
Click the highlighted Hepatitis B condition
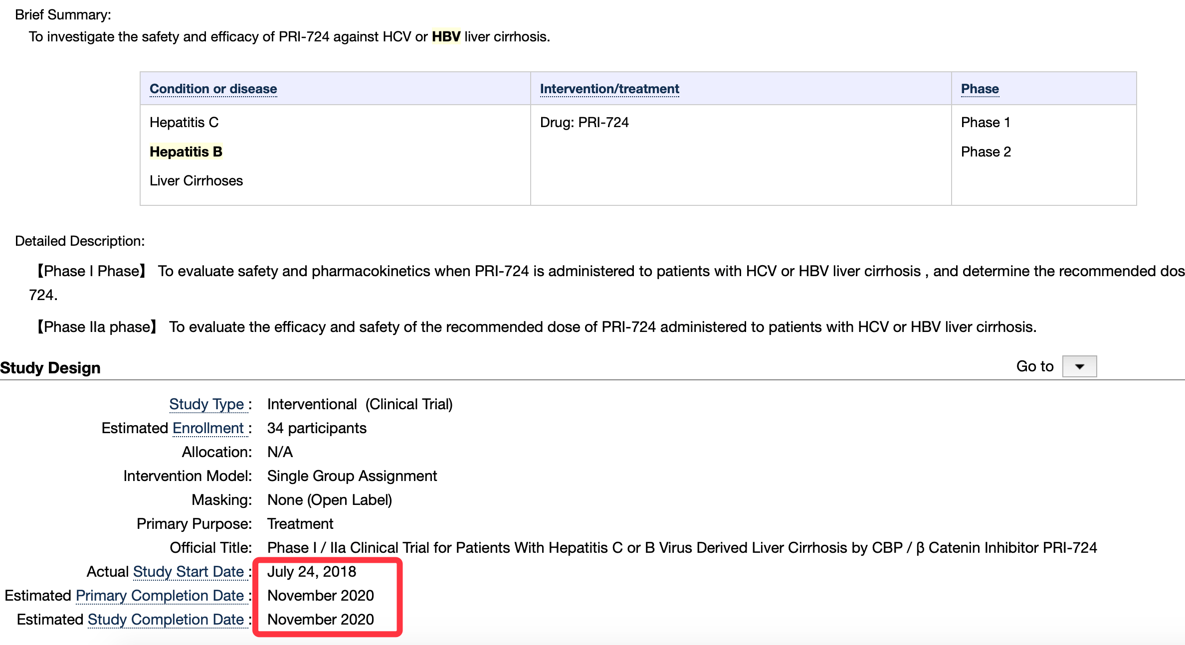[186, 152]
